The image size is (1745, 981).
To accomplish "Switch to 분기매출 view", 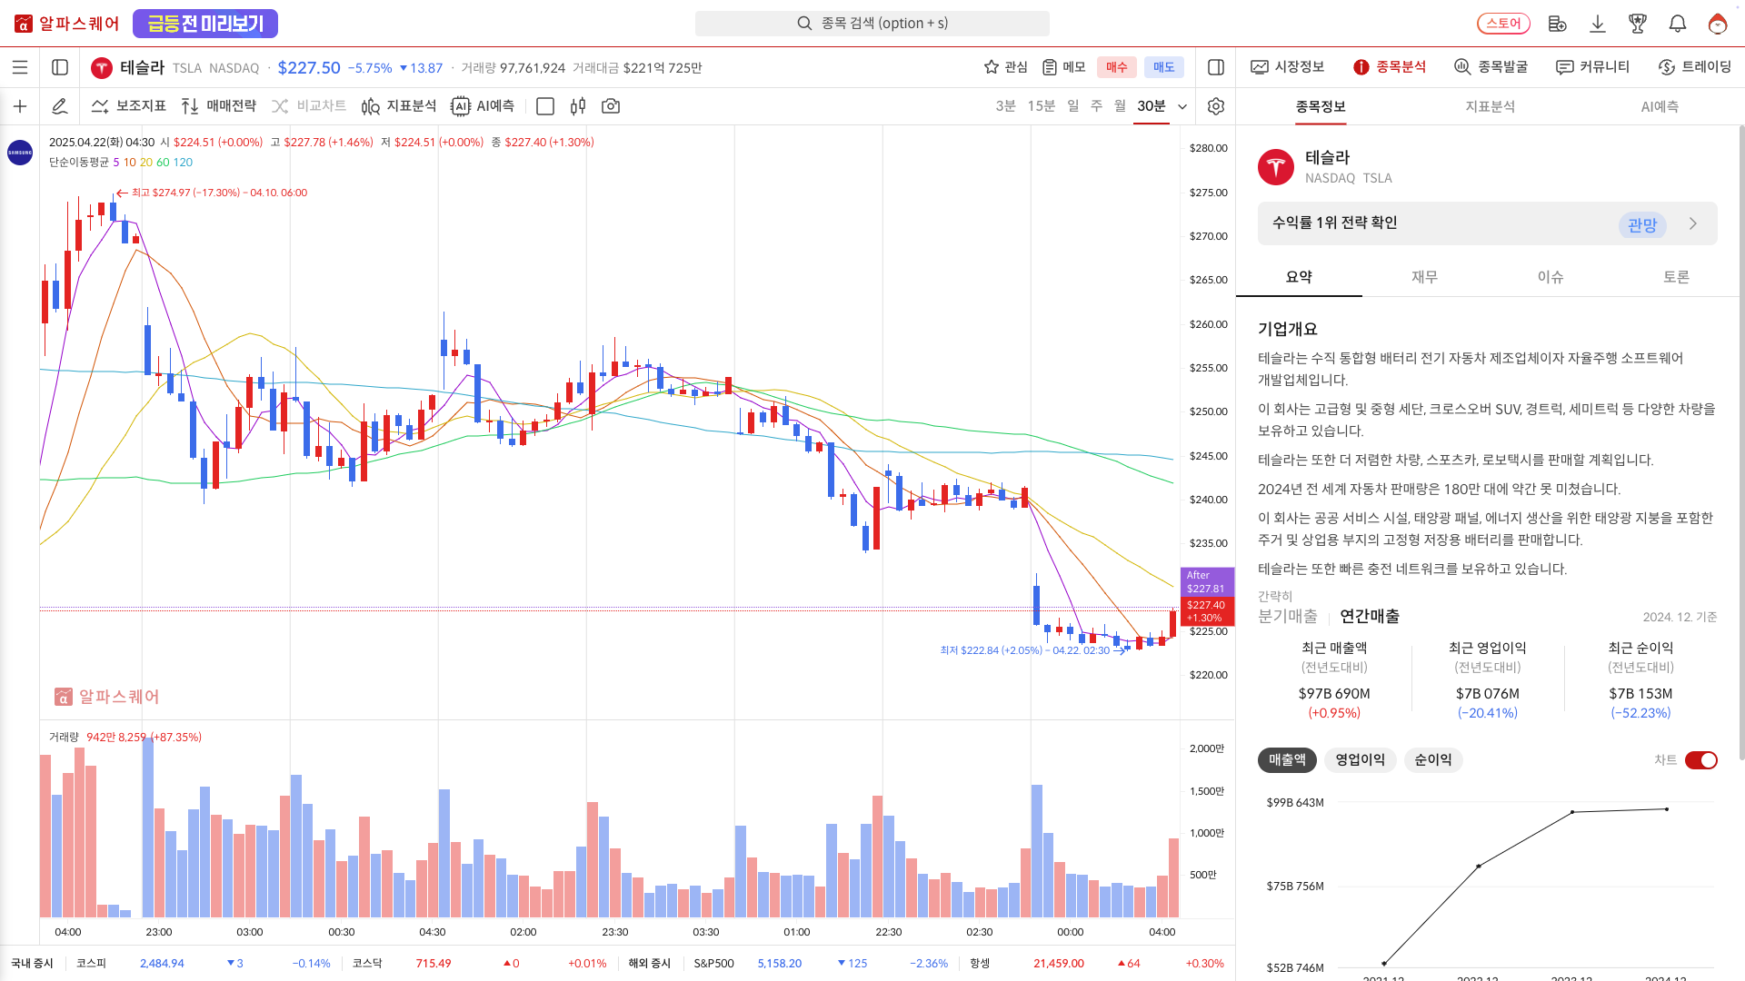I will pos(1287,616).
